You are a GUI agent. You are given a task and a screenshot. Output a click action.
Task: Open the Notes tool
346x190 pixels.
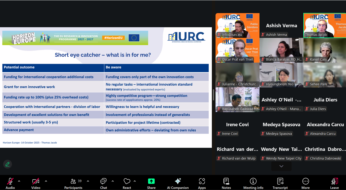tap(226, 183)
